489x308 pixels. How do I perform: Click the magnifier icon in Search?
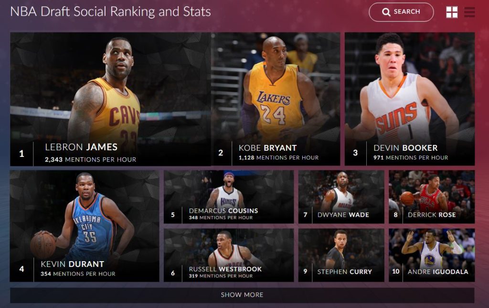tap(386, 12)
